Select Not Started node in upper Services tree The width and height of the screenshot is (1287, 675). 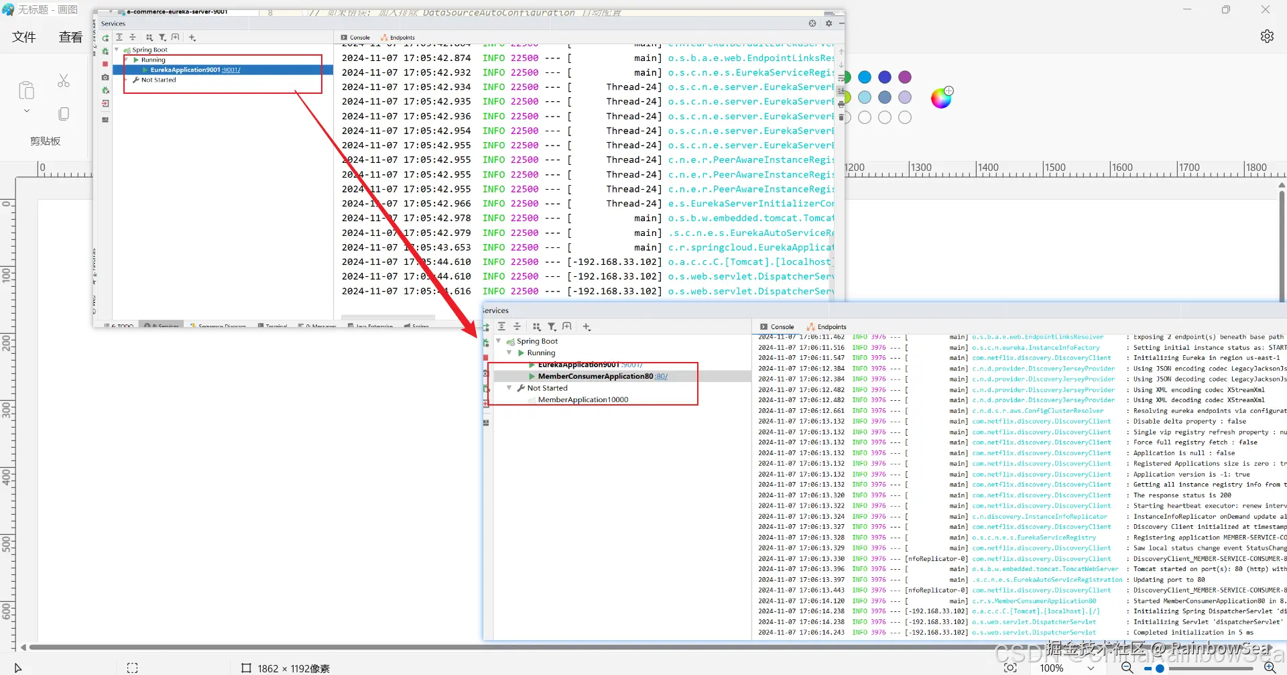[158, 80]
